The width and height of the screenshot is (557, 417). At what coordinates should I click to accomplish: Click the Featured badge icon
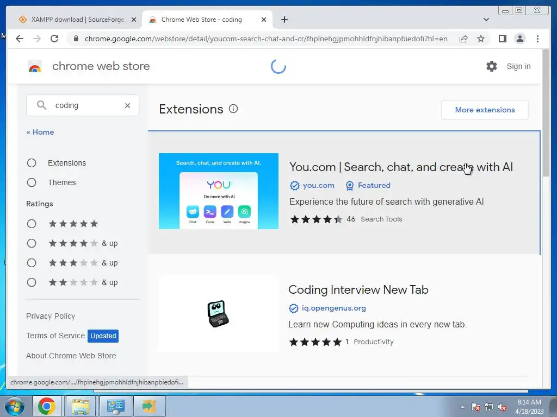point(350,186)
